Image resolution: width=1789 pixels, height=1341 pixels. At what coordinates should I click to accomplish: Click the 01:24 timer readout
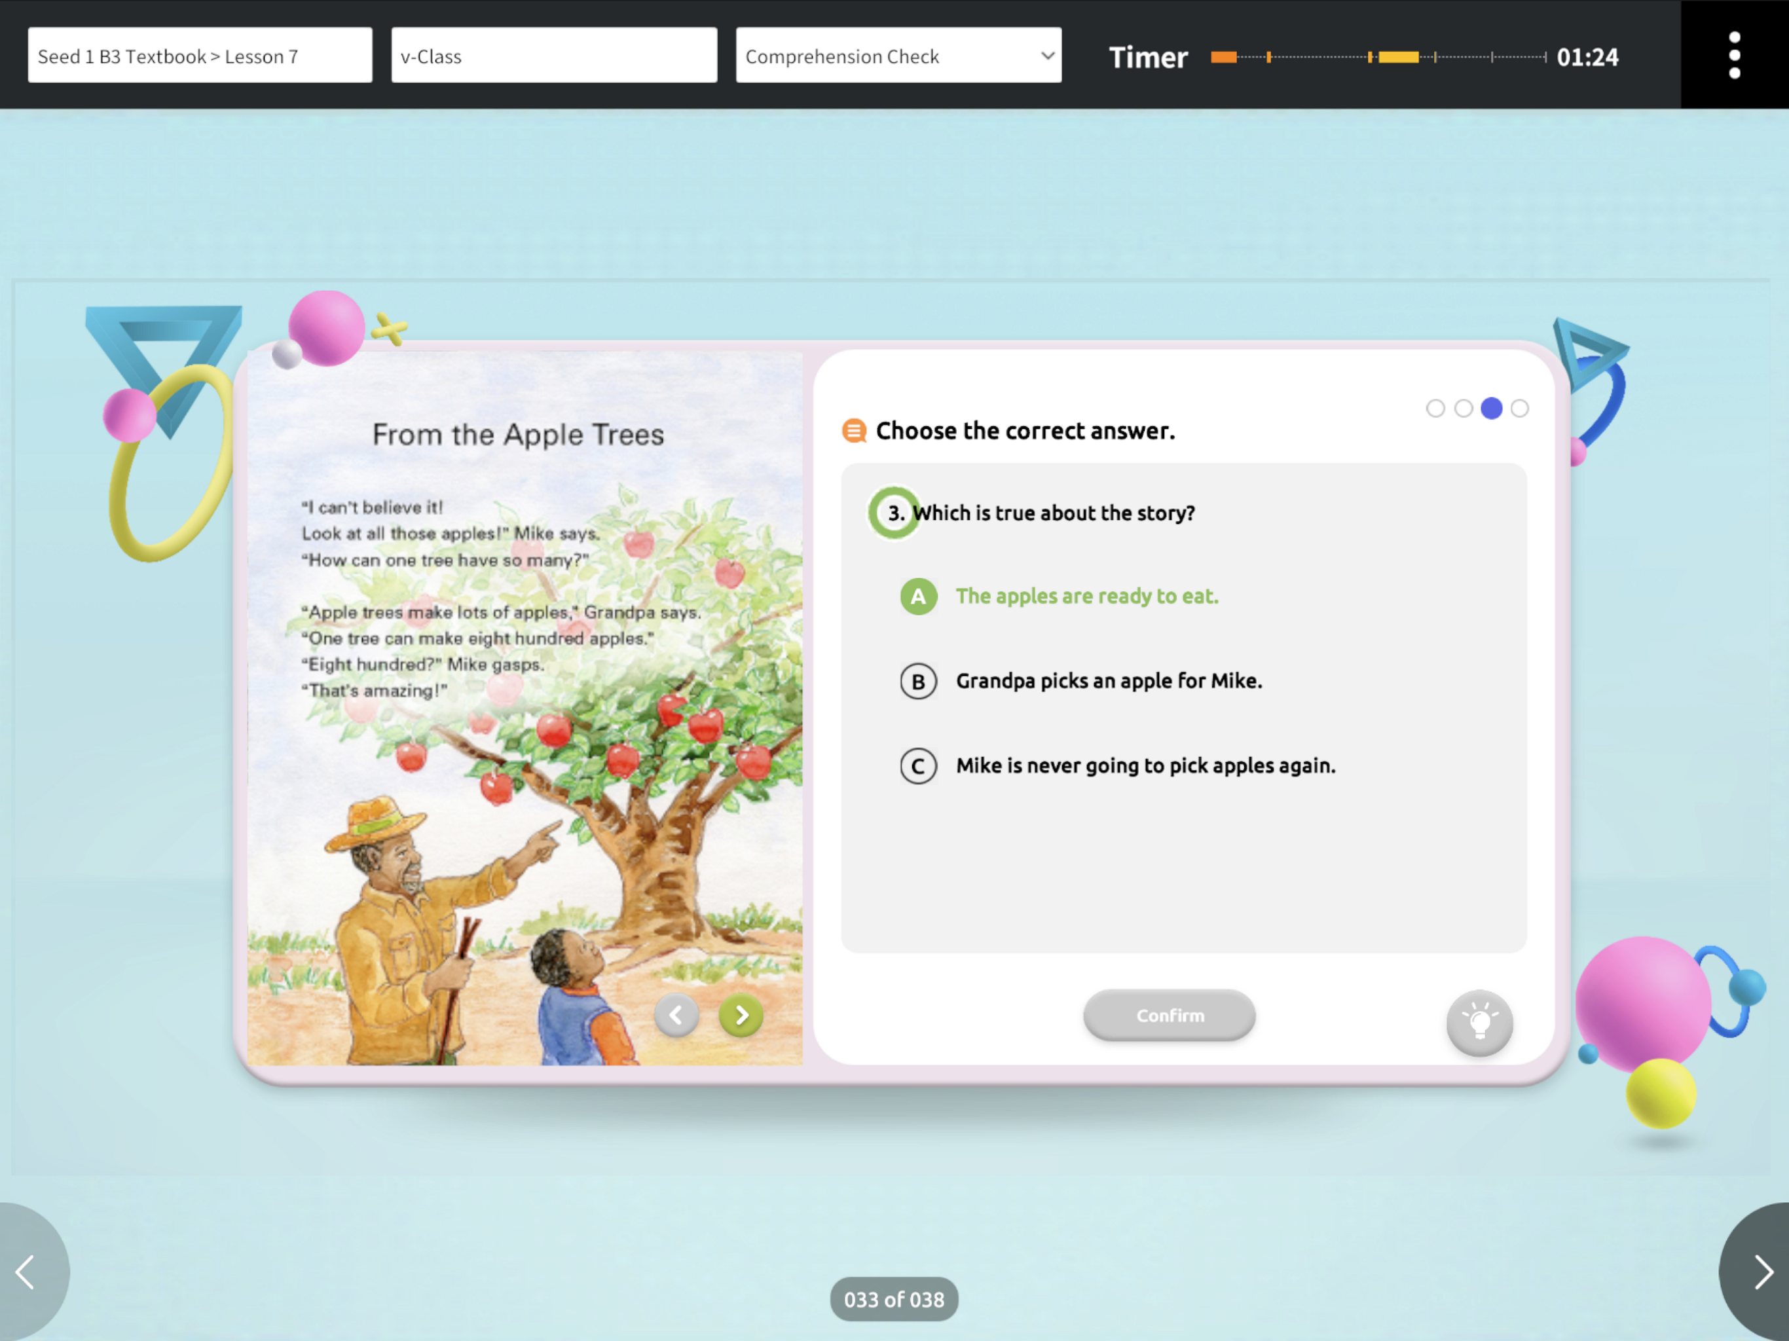click(x=1587, y=56)
